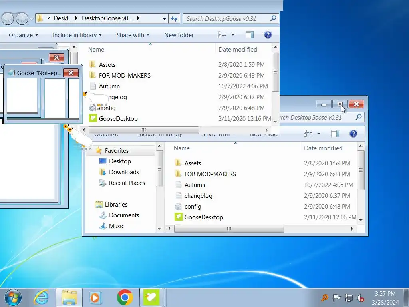
Task: Toggle preview pane in the front Explorer window
Action: tap(335, 134)
